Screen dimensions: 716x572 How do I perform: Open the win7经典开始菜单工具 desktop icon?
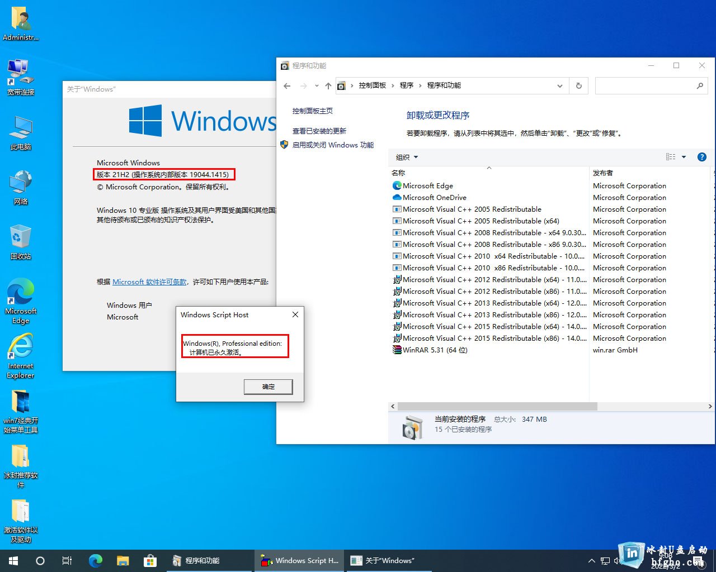21,411
